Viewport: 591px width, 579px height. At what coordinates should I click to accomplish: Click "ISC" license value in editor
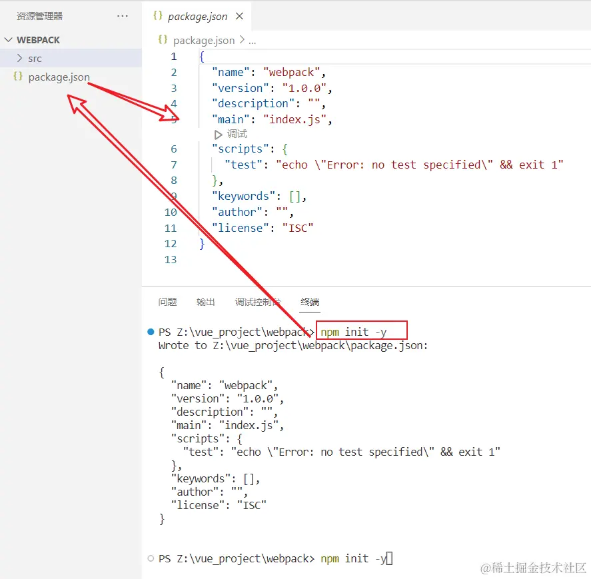coord(298,228)
